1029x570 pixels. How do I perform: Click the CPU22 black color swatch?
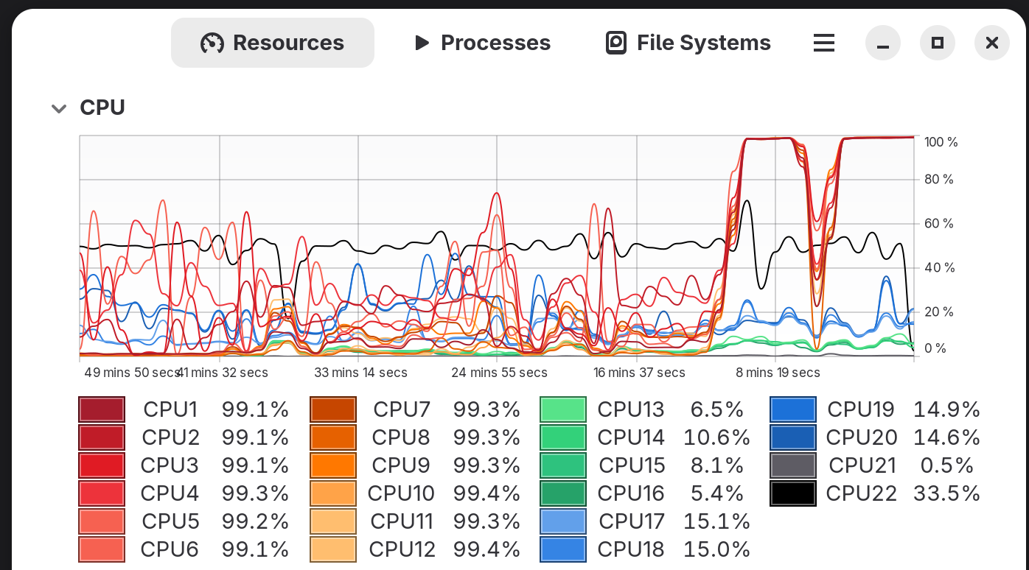[793, 493]
